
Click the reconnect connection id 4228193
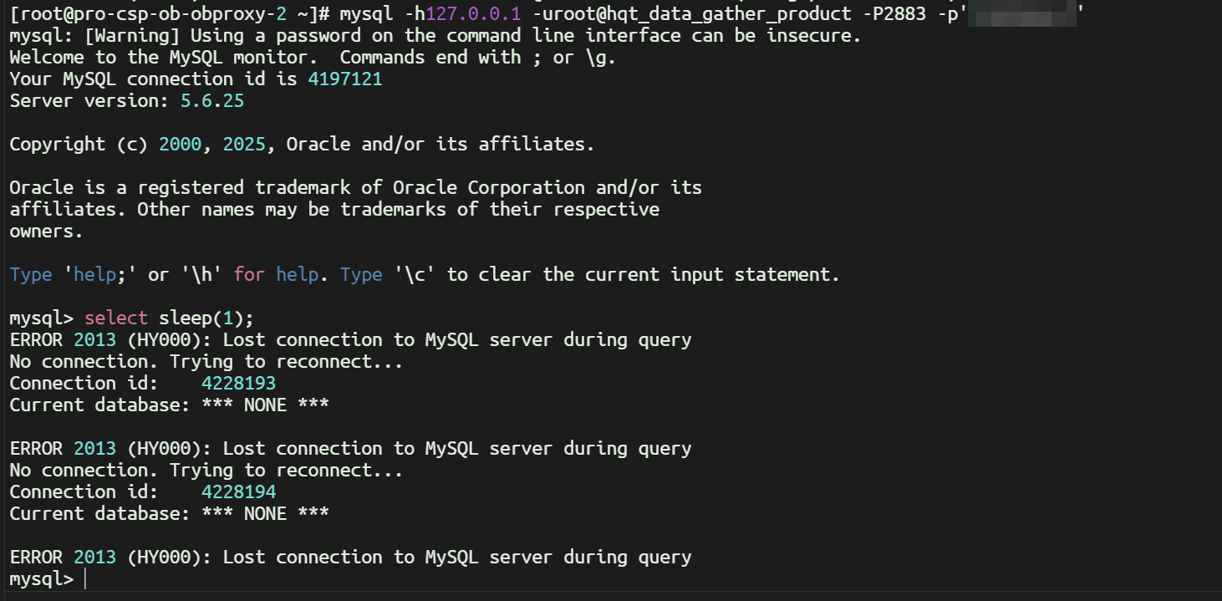pyautogui.click(x=238, y=383)
